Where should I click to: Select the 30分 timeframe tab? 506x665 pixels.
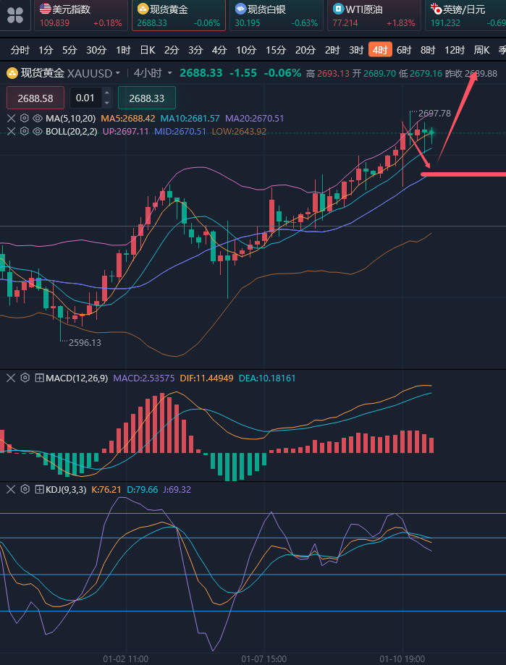coord(96,50)
